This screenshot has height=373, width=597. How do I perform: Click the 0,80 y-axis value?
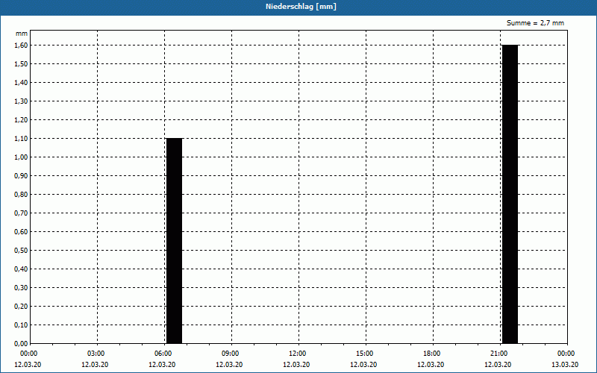click(x=21, y=194)
